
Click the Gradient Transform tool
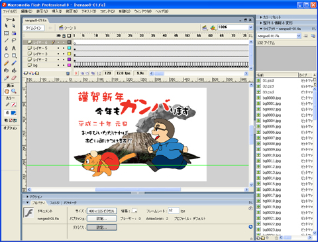(x=14, y=33)
